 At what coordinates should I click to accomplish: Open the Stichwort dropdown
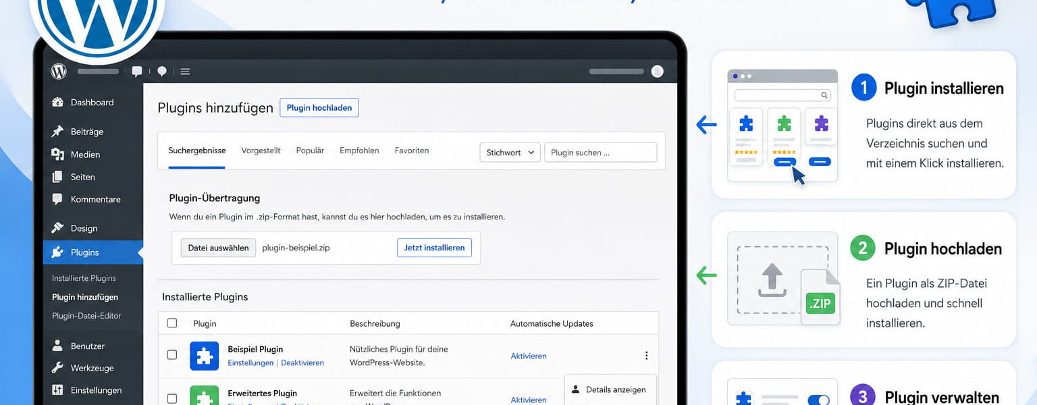[510, 153]
